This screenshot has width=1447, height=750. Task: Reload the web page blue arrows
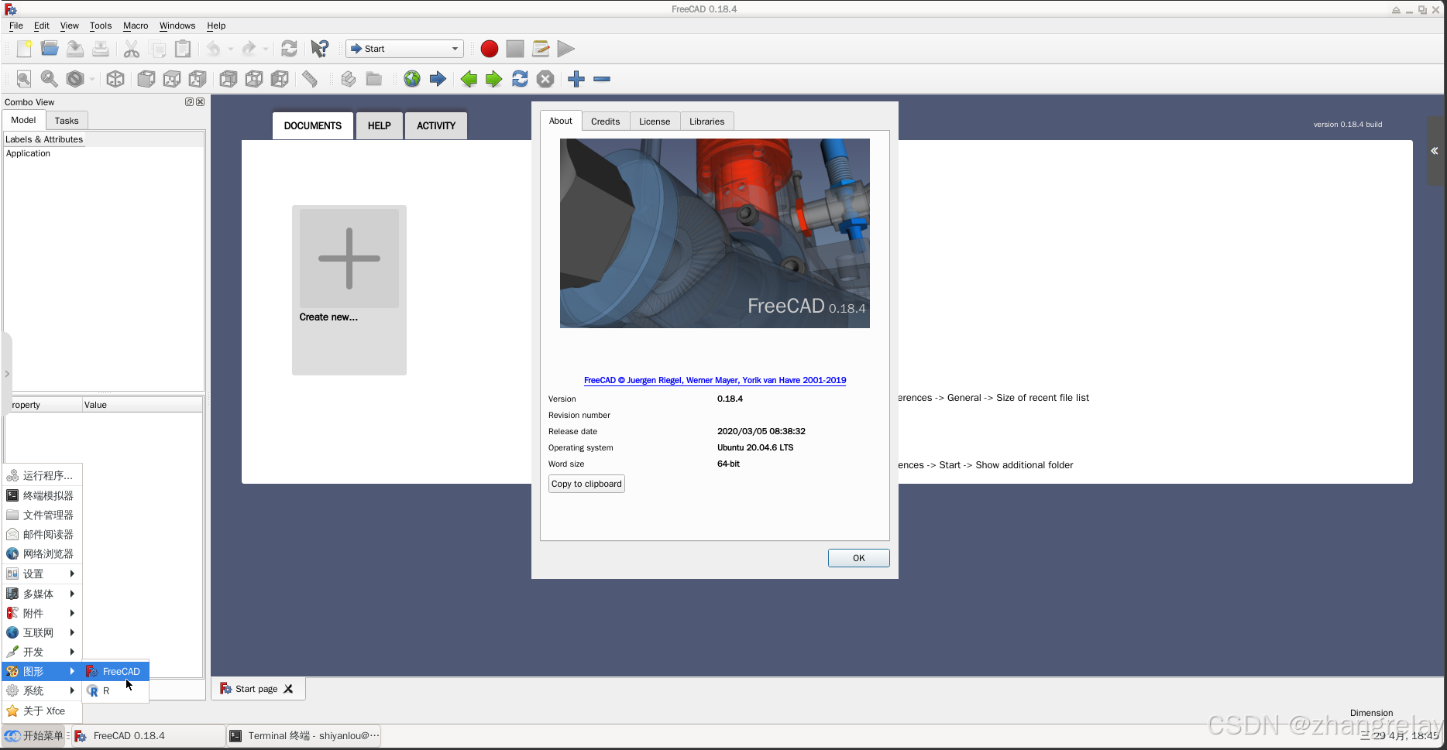520,79
